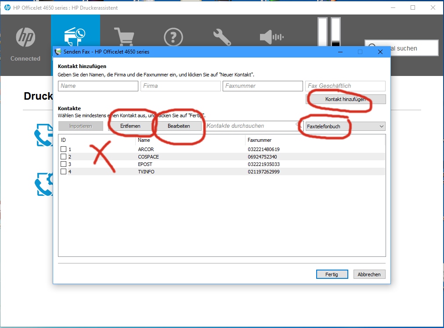Open the help question mark icon
This screenshot has width=444, height=328.
tap(173, 37)
